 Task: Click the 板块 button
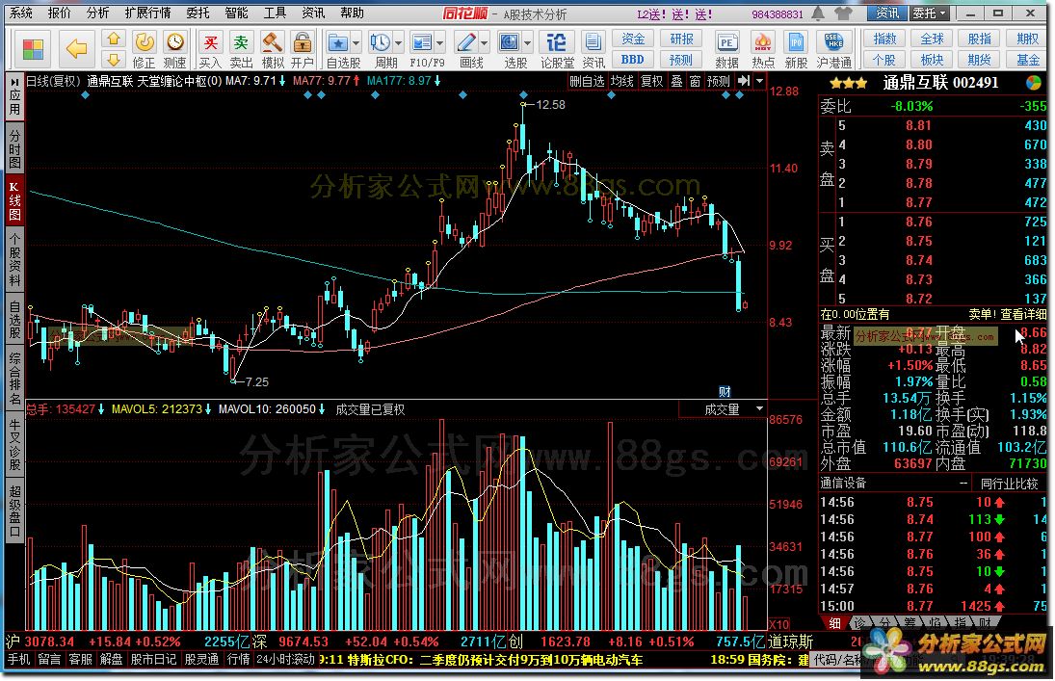pos(932,59)
